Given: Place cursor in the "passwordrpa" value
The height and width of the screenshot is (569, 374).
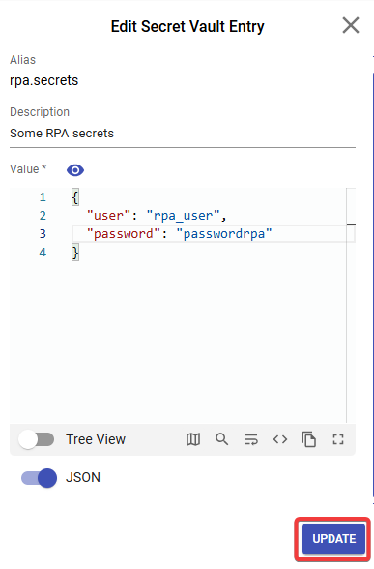Looking at the screenshot, I should click(224, 234).
